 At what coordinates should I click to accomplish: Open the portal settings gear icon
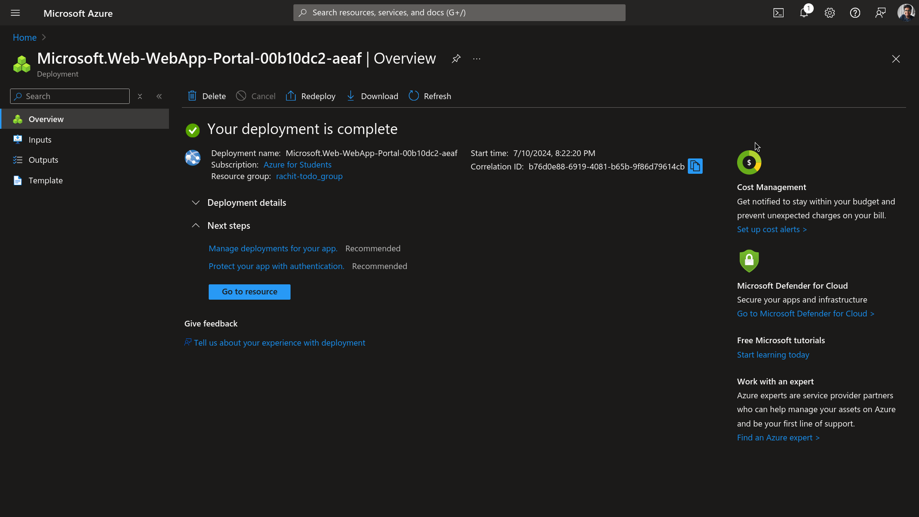point(829,13)
